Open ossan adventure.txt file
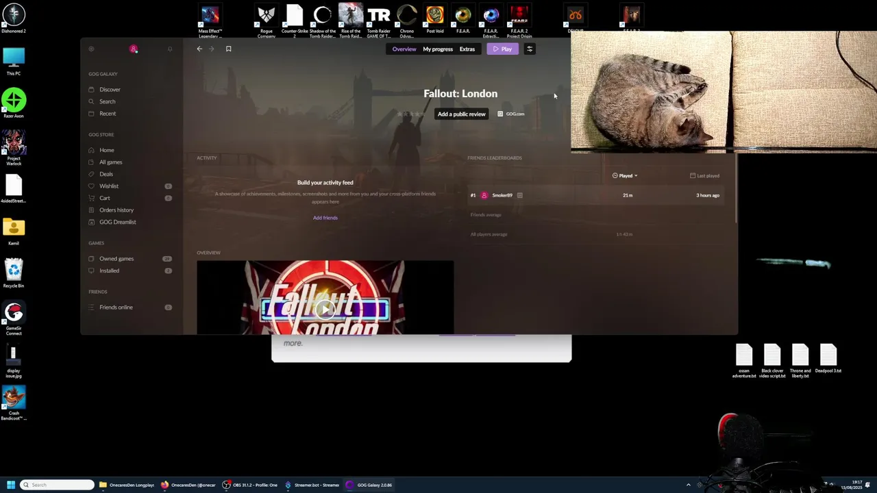877x493 pixels. point(744,361)
